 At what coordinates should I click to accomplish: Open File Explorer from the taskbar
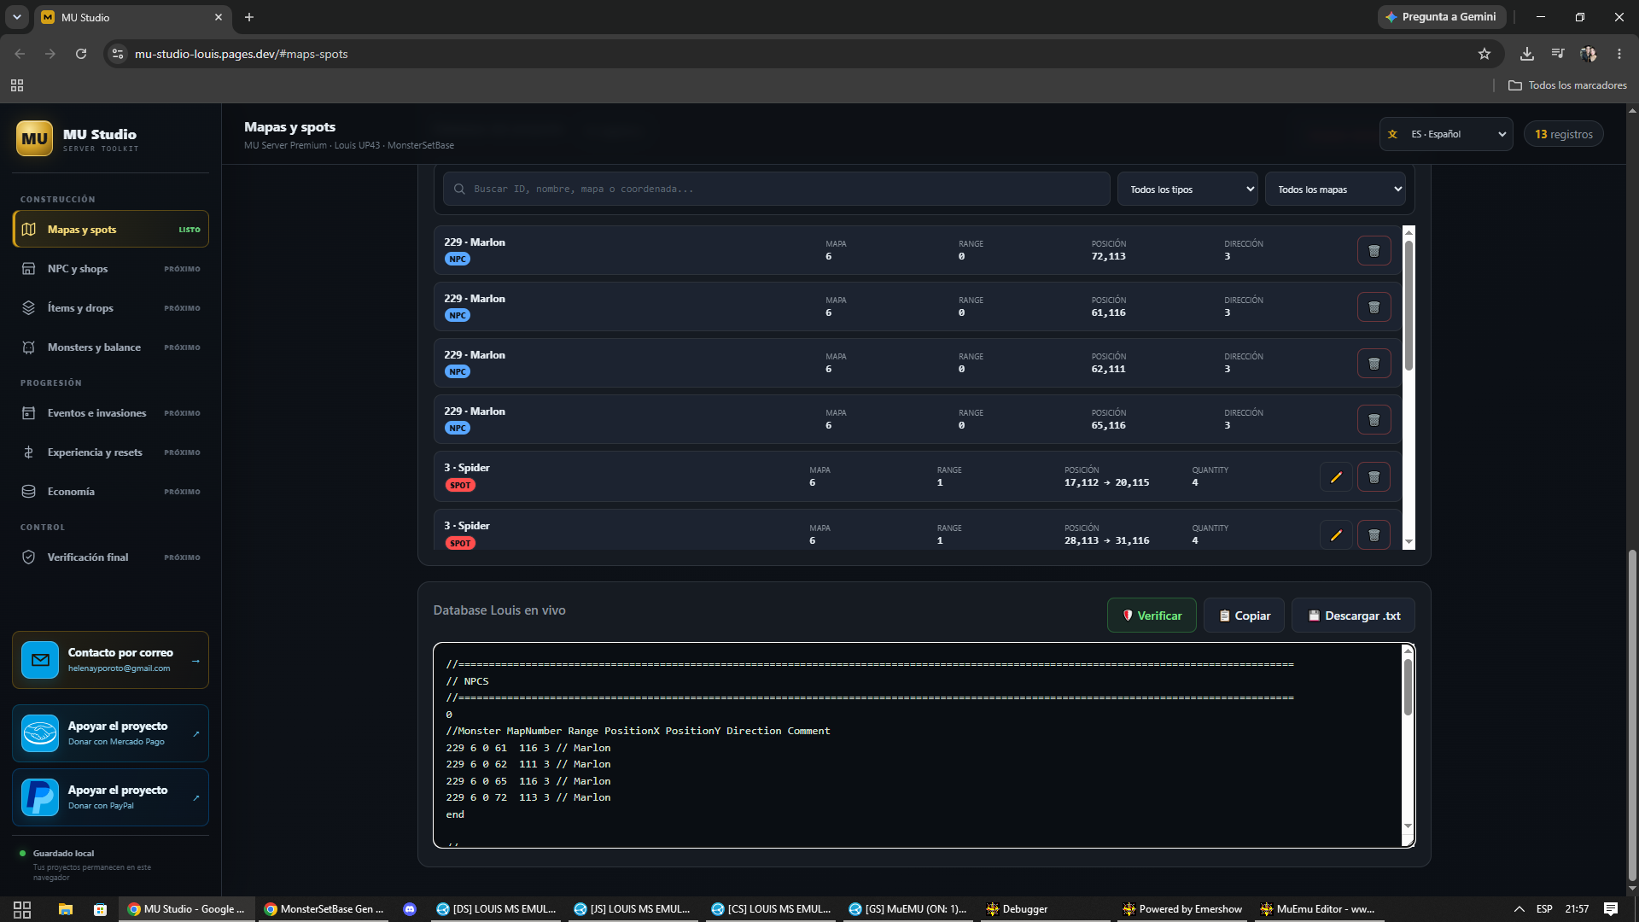tap(66, 909)
